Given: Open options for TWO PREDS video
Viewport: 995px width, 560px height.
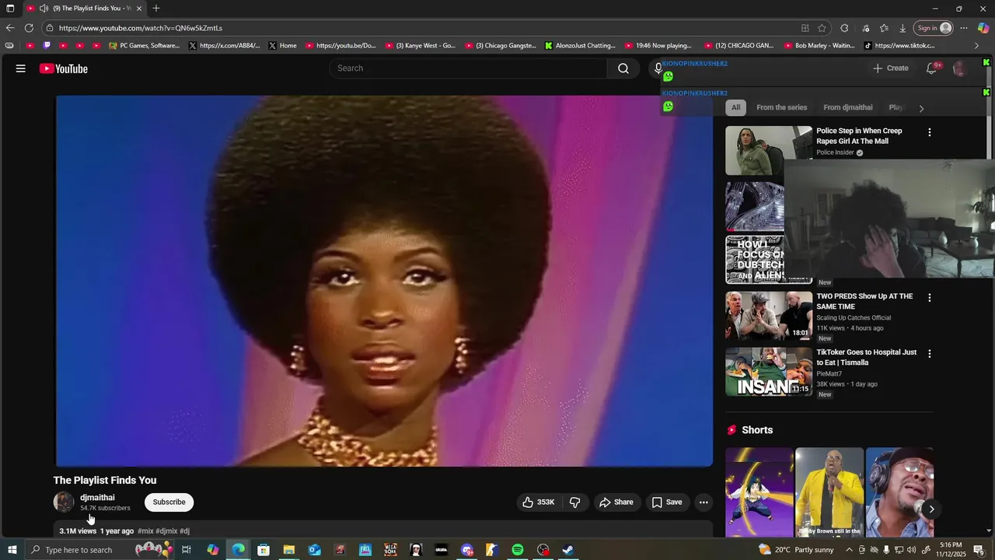Looking at the screenshot, I should click(x=929, y=298).
